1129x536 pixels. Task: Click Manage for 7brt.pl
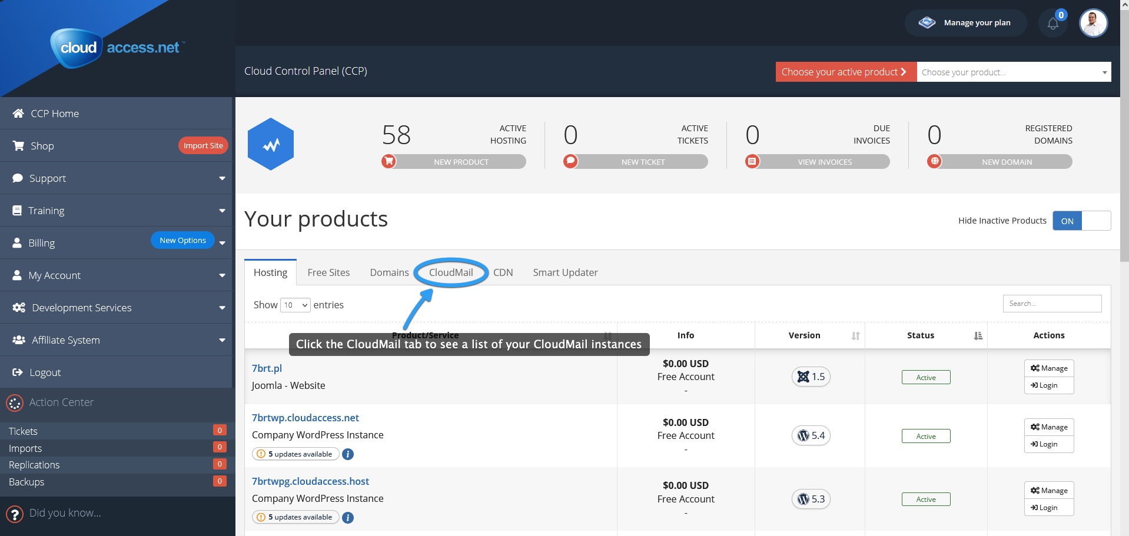[x=1049, y=368]
